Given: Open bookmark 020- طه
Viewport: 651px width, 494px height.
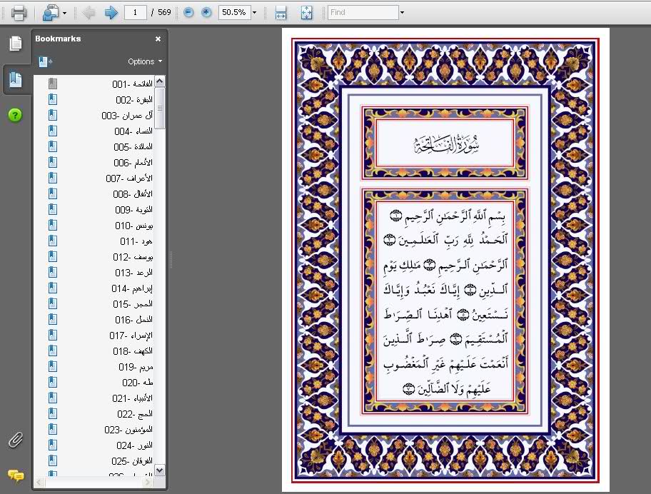Looking at the screenshot, I should (138, 383).
